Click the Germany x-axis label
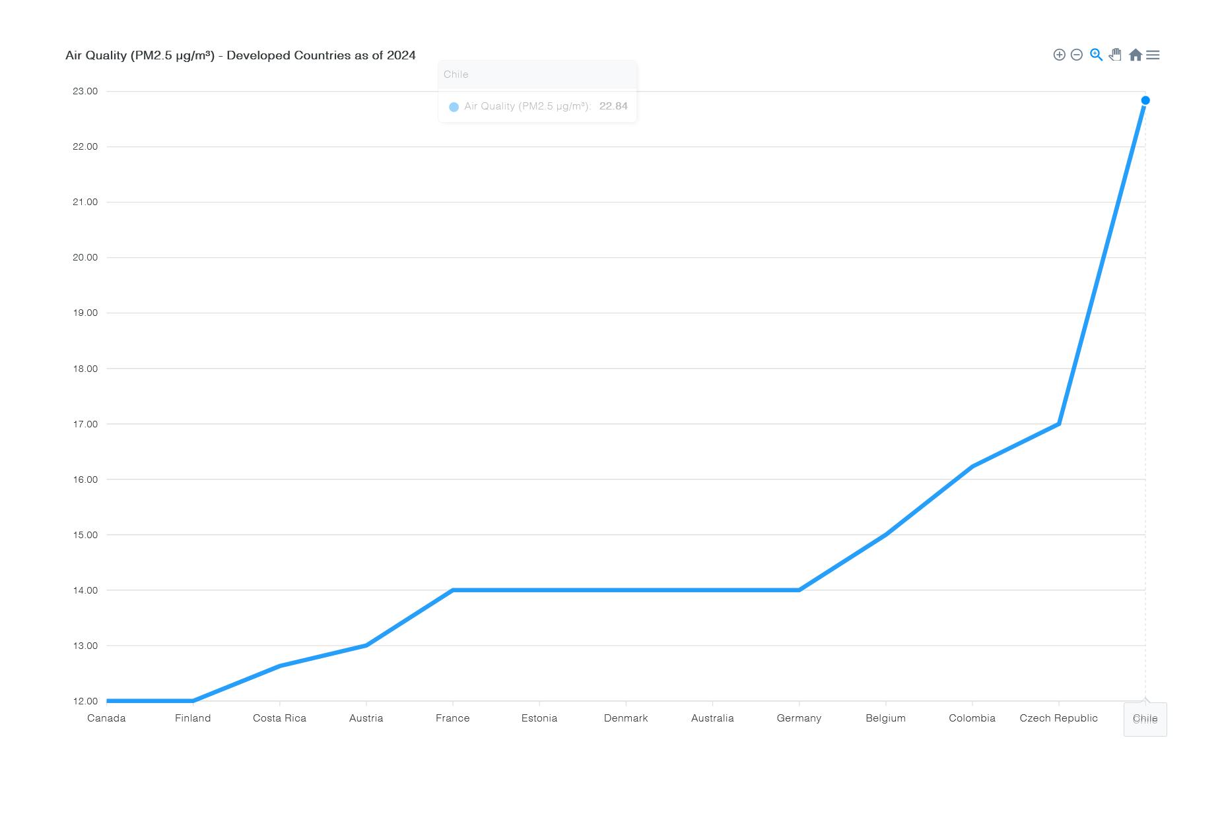 (x=799, y=718)
